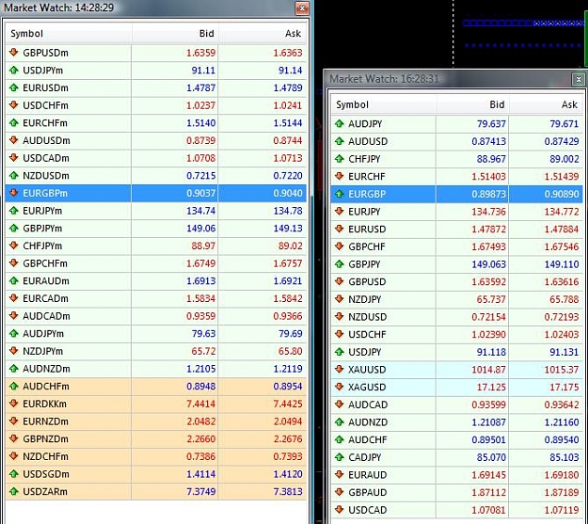
Task: Click the down arrow icon beside EURDKKm
Action: pyautogui.click(x=14, y=404)
